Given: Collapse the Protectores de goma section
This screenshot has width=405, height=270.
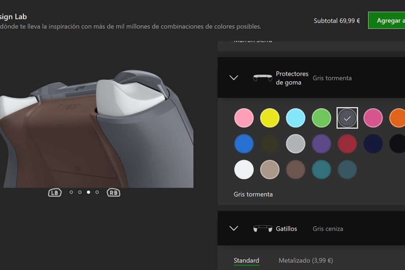Looking at the screenshot, I should tap(234, 78).
